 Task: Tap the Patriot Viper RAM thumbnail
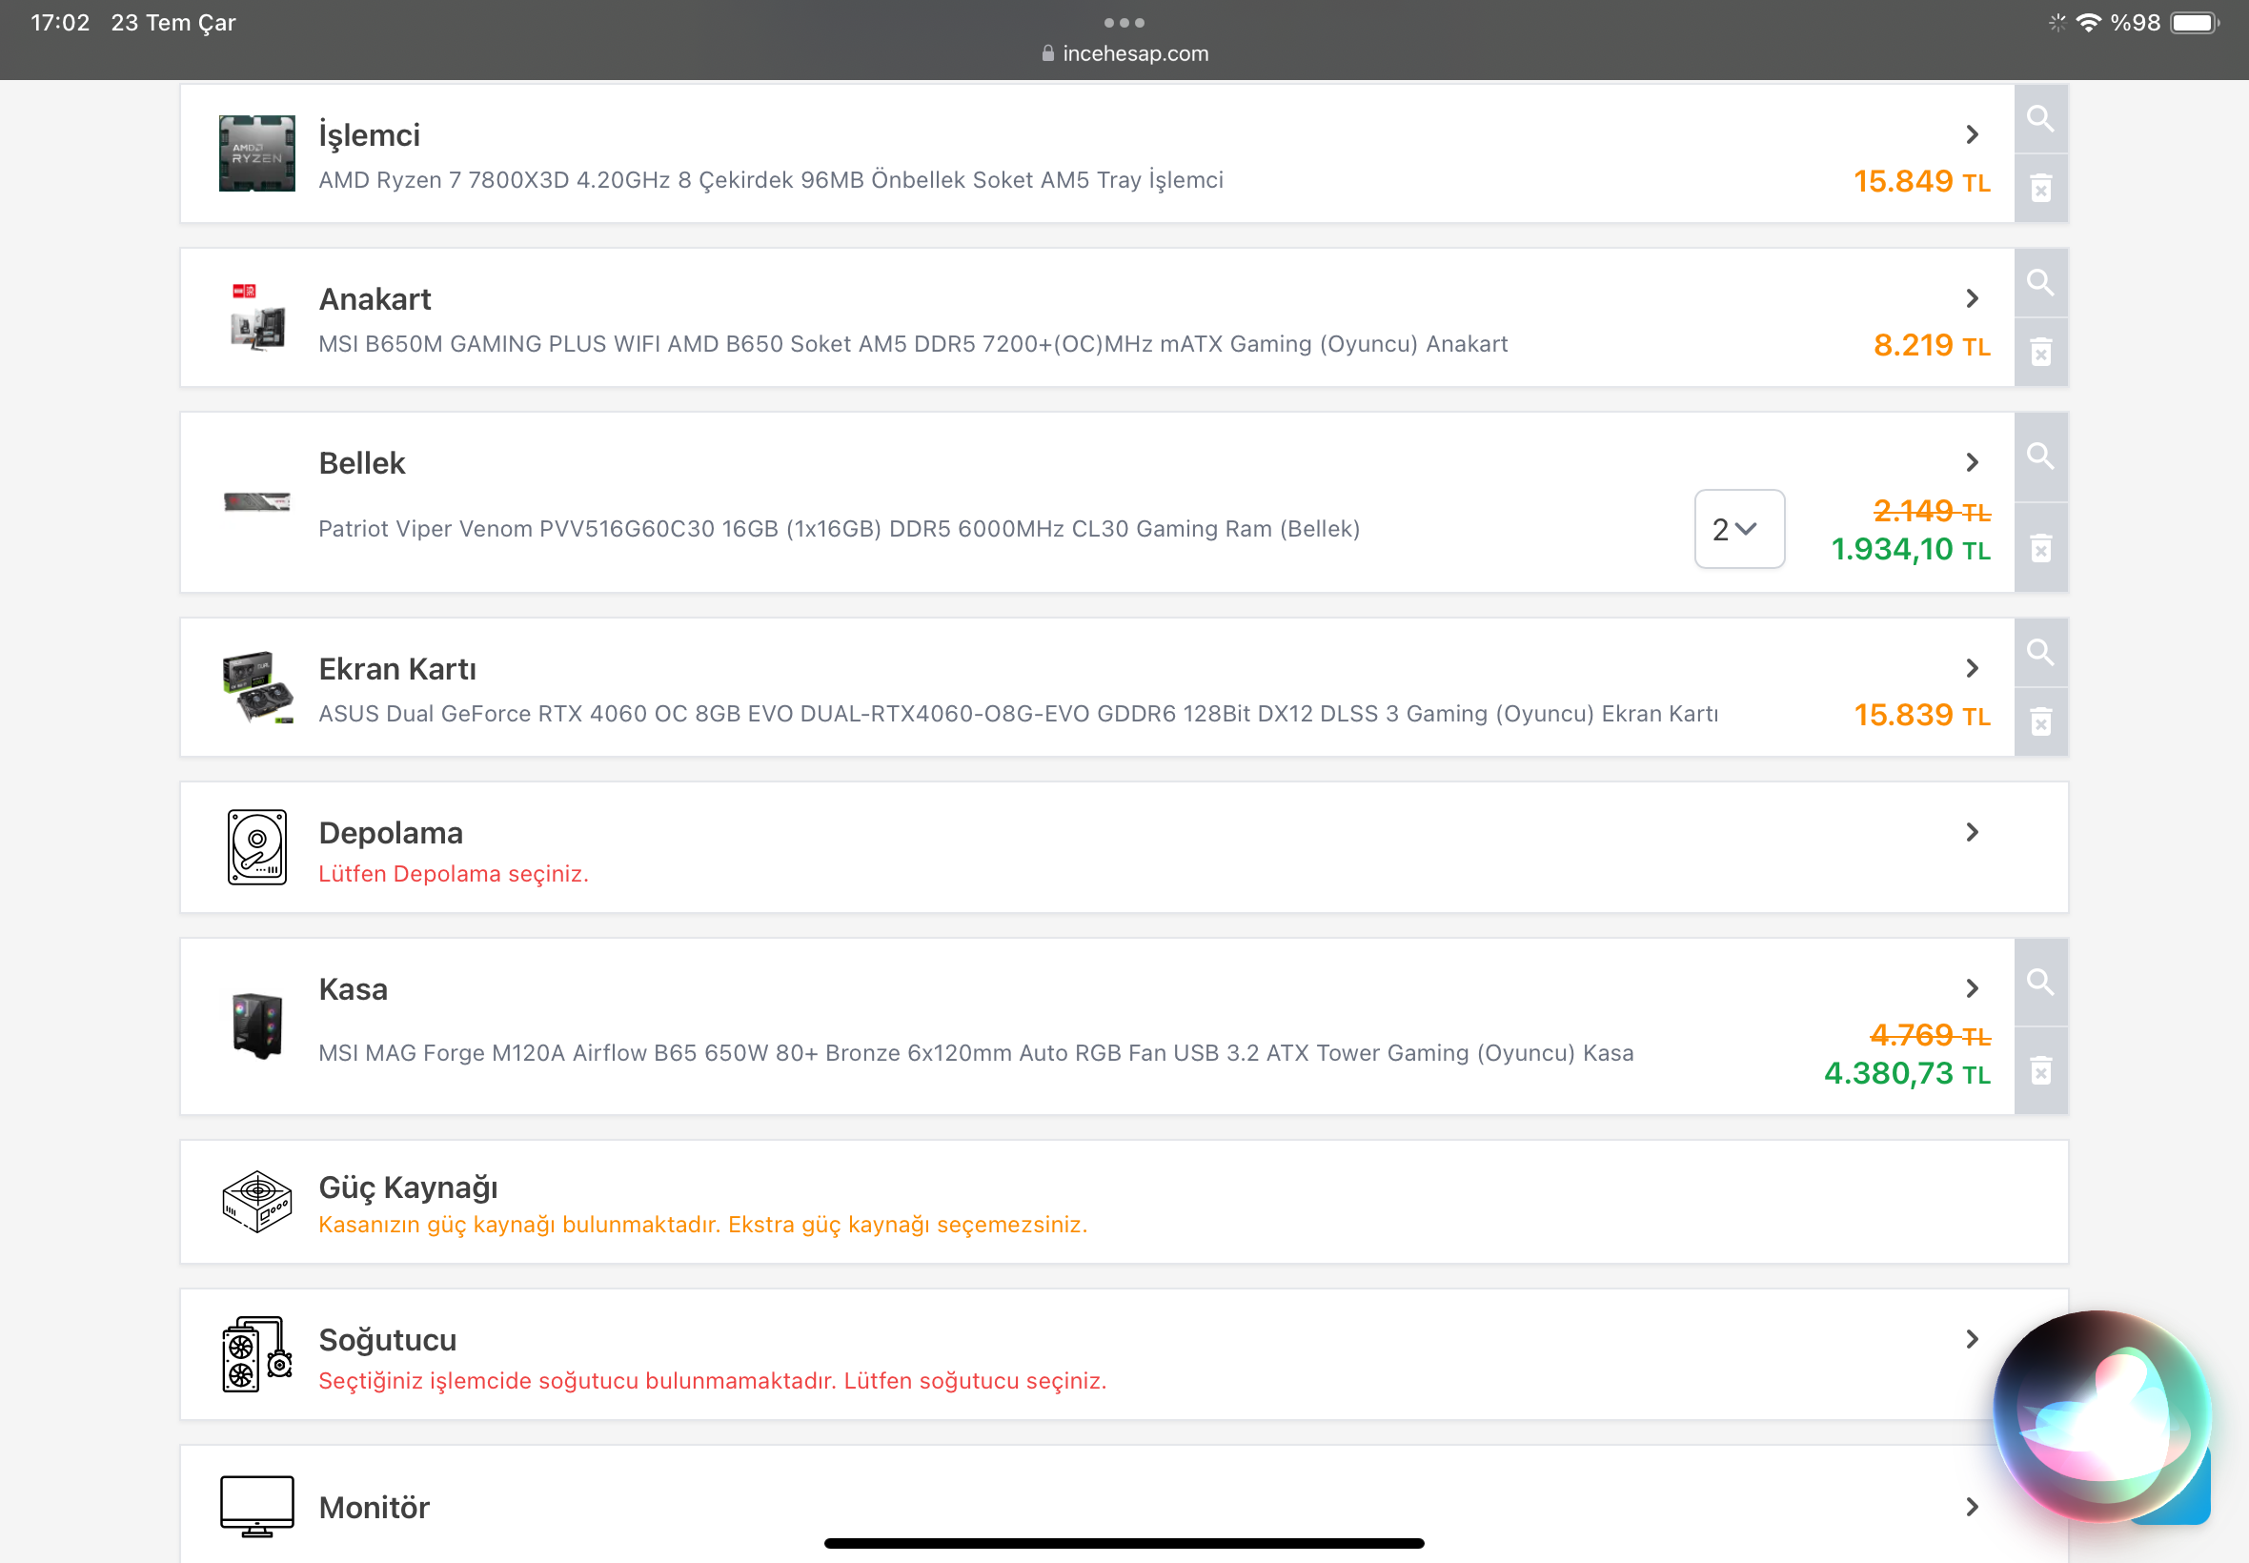pos(256,501)
